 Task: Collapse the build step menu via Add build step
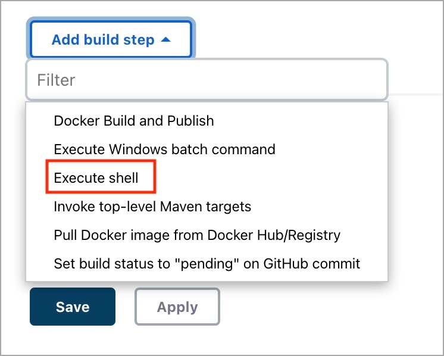click(x=111, y=39)
